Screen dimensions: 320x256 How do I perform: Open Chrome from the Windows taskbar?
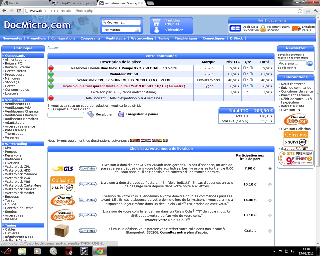(x=100, y=251)
